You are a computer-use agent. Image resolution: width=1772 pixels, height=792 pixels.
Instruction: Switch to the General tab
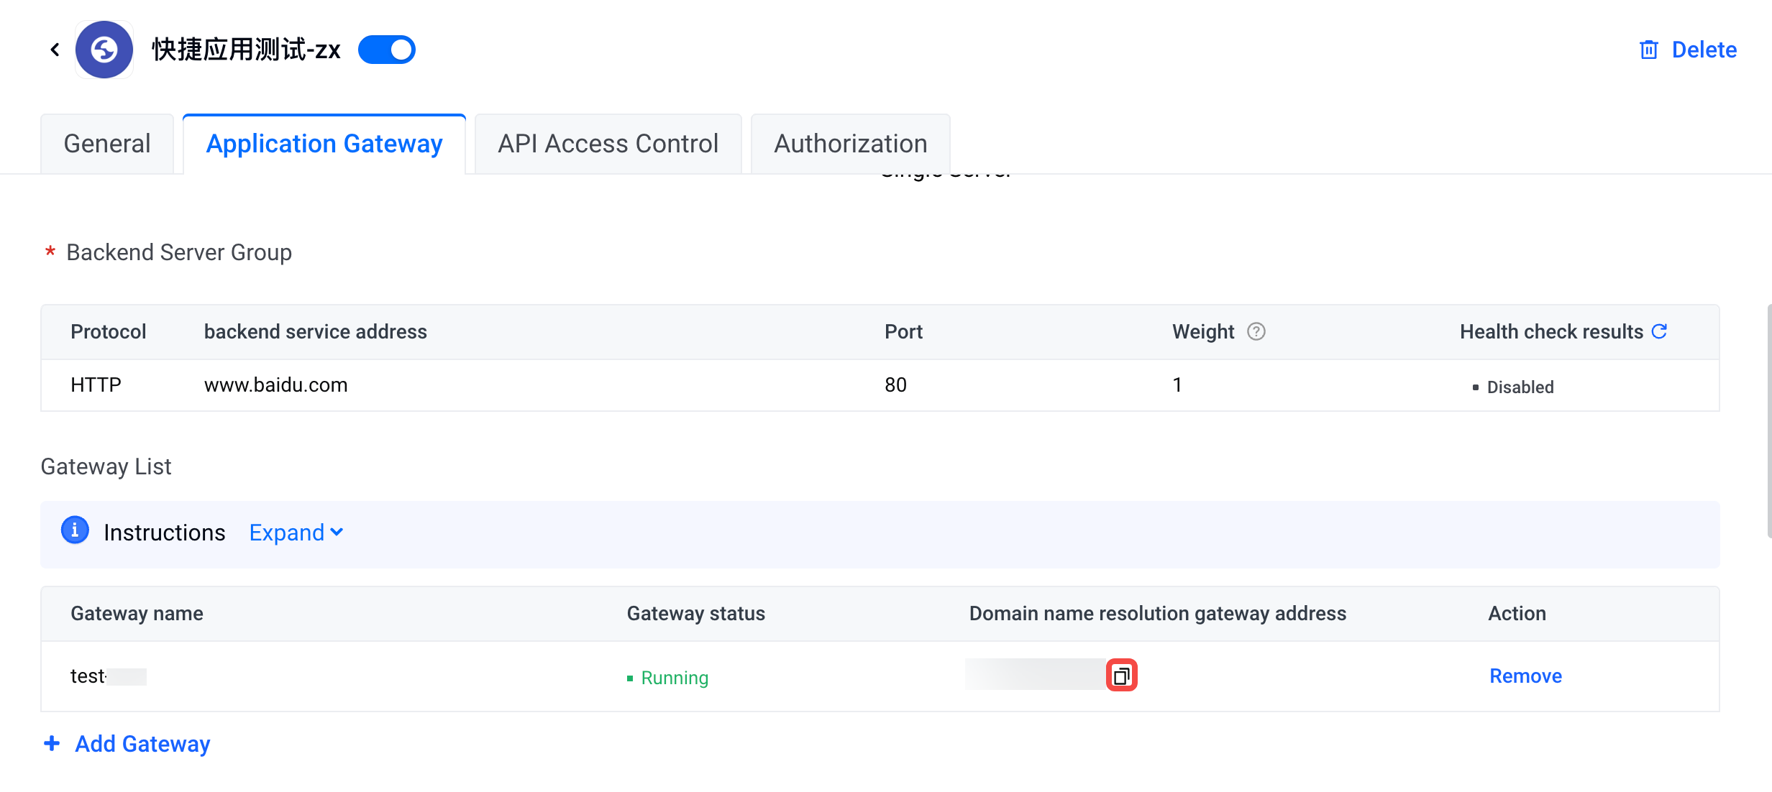(x=107, y=144)
